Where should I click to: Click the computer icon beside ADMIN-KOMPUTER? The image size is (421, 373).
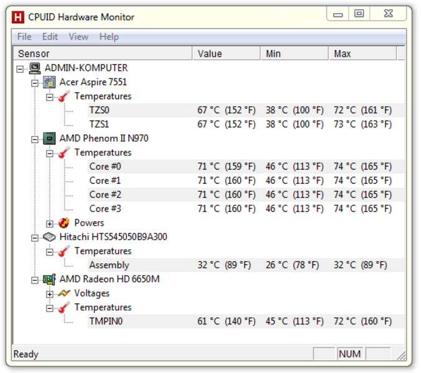35,68
